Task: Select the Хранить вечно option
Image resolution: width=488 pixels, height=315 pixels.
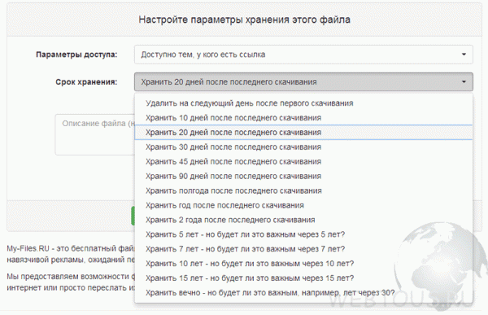Action: (303, 293)
